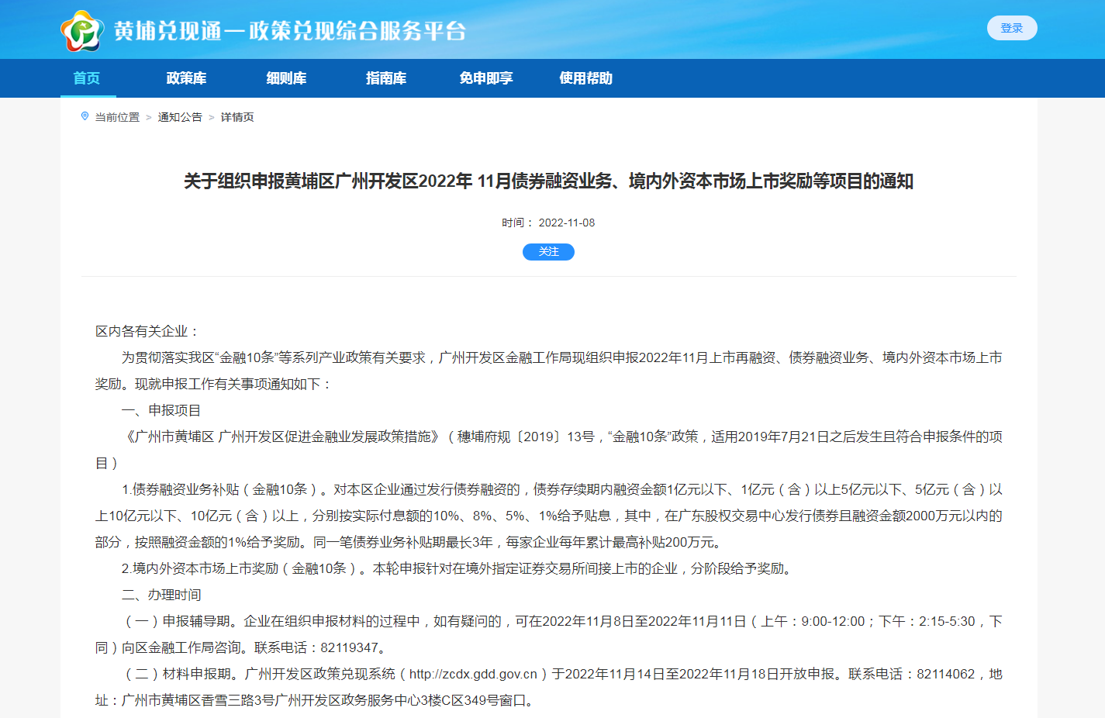Click the 详情页 breadcrumb item
The width and height of the screenshot is (1105, 718).
[237, 117]
